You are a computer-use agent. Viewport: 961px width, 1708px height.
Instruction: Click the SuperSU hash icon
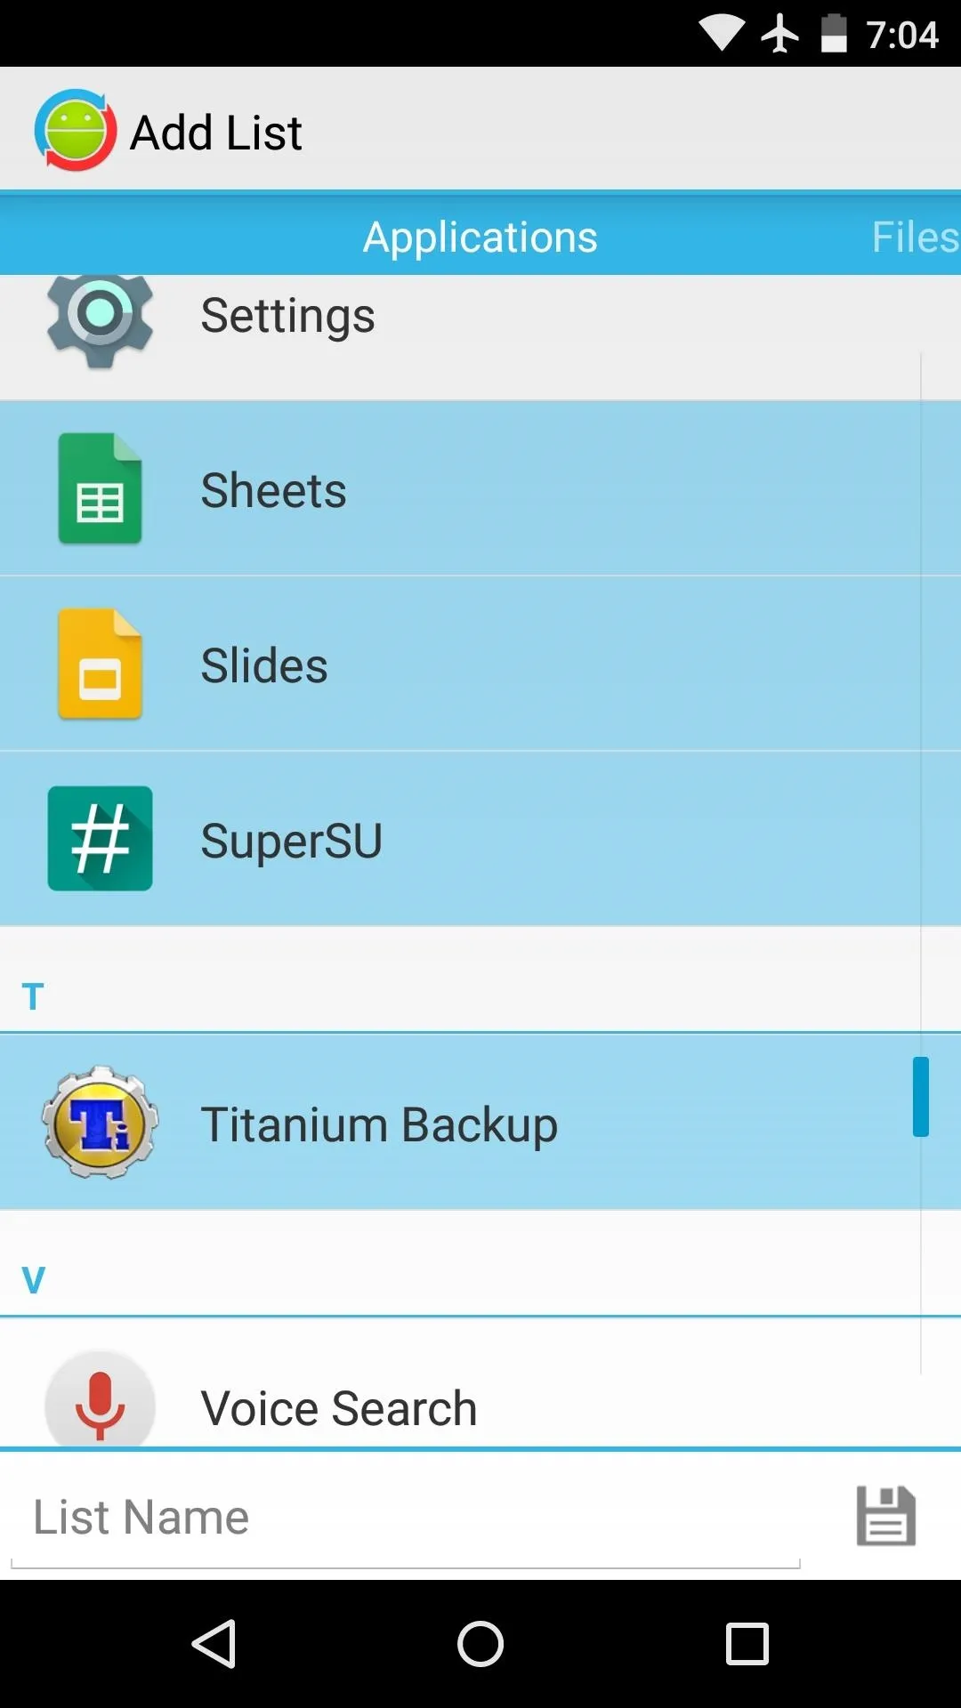(x=100, y=838)
